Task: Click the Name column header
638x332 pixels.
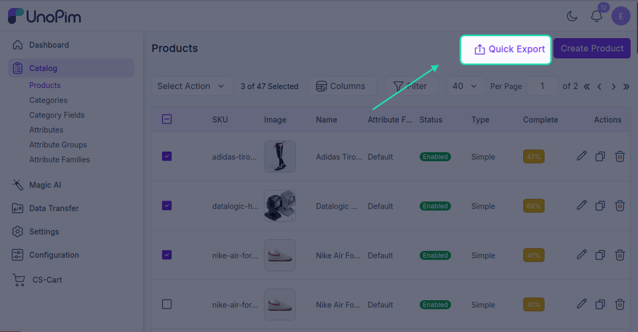Action: click(326, 120)
